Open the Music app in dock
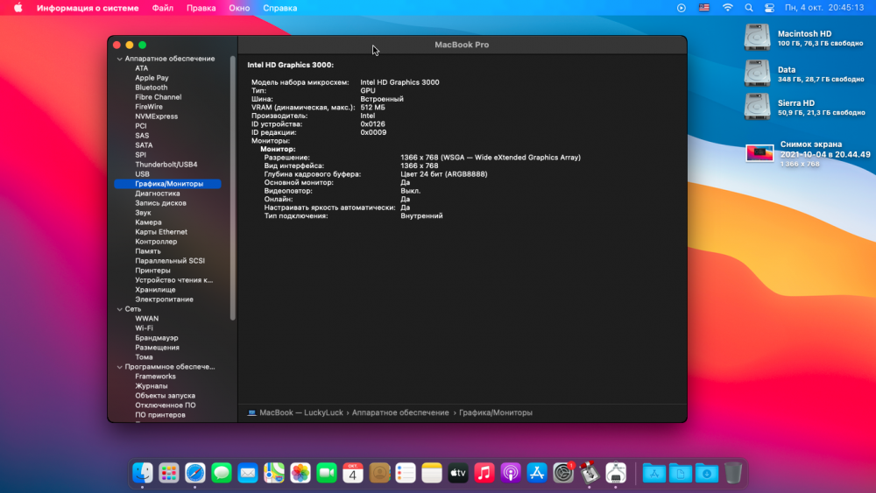This screenshot has height=493, width=876. point(484,473)
